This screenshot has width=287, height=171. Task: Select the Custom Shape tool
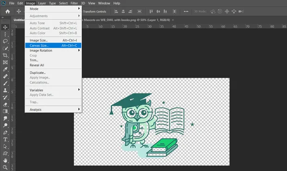point(5,153)
